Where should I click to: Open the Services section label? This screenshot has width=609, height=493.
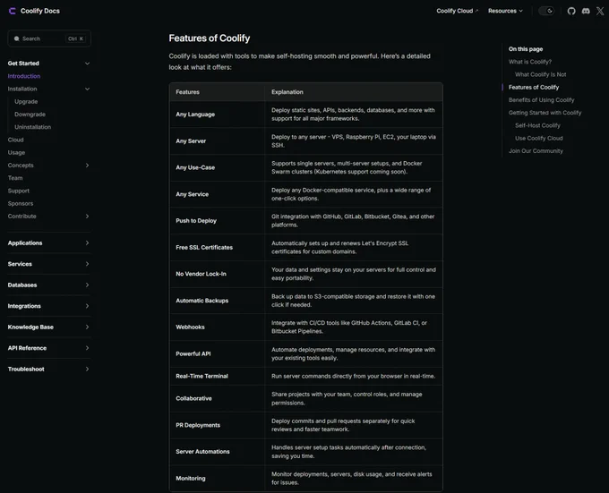pos(20,264)
